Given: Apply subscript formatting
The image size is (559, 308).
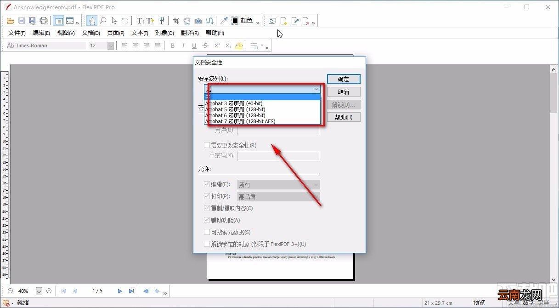Looking at the screenshot, I should [228, 46].
